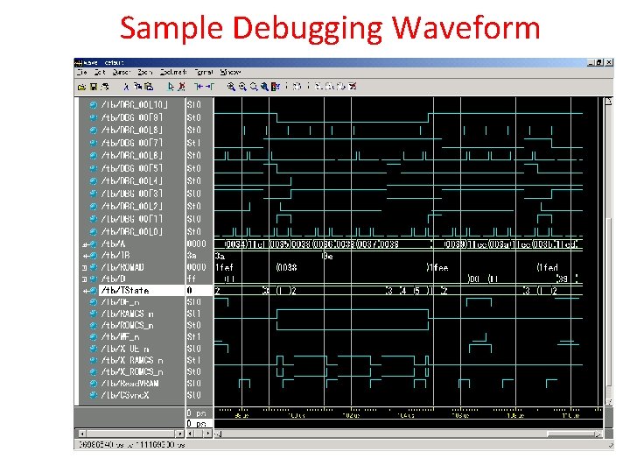Click the signal icon of /tb/CSyncX

point(94,395)
